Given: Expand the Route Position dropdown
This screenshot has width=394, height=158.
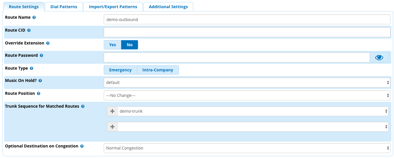Looking at the screenshot, I should [247, 95].
